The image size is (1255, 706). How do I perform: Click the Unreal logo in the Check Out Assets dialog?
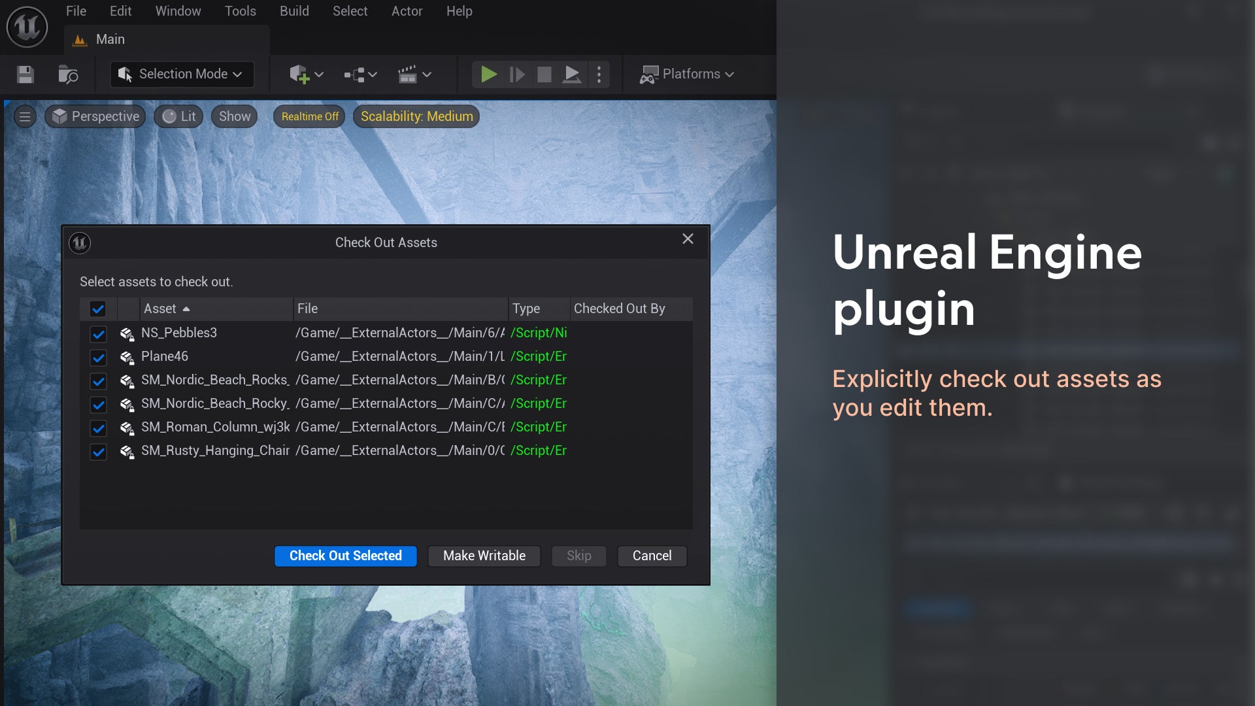point(80,243)
